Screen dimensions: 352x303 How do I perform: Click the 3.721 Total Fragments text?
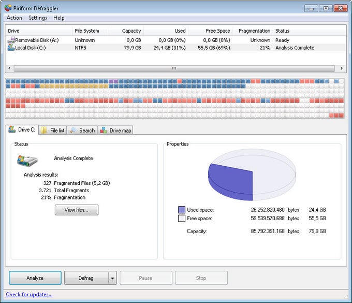pos(64,190)
